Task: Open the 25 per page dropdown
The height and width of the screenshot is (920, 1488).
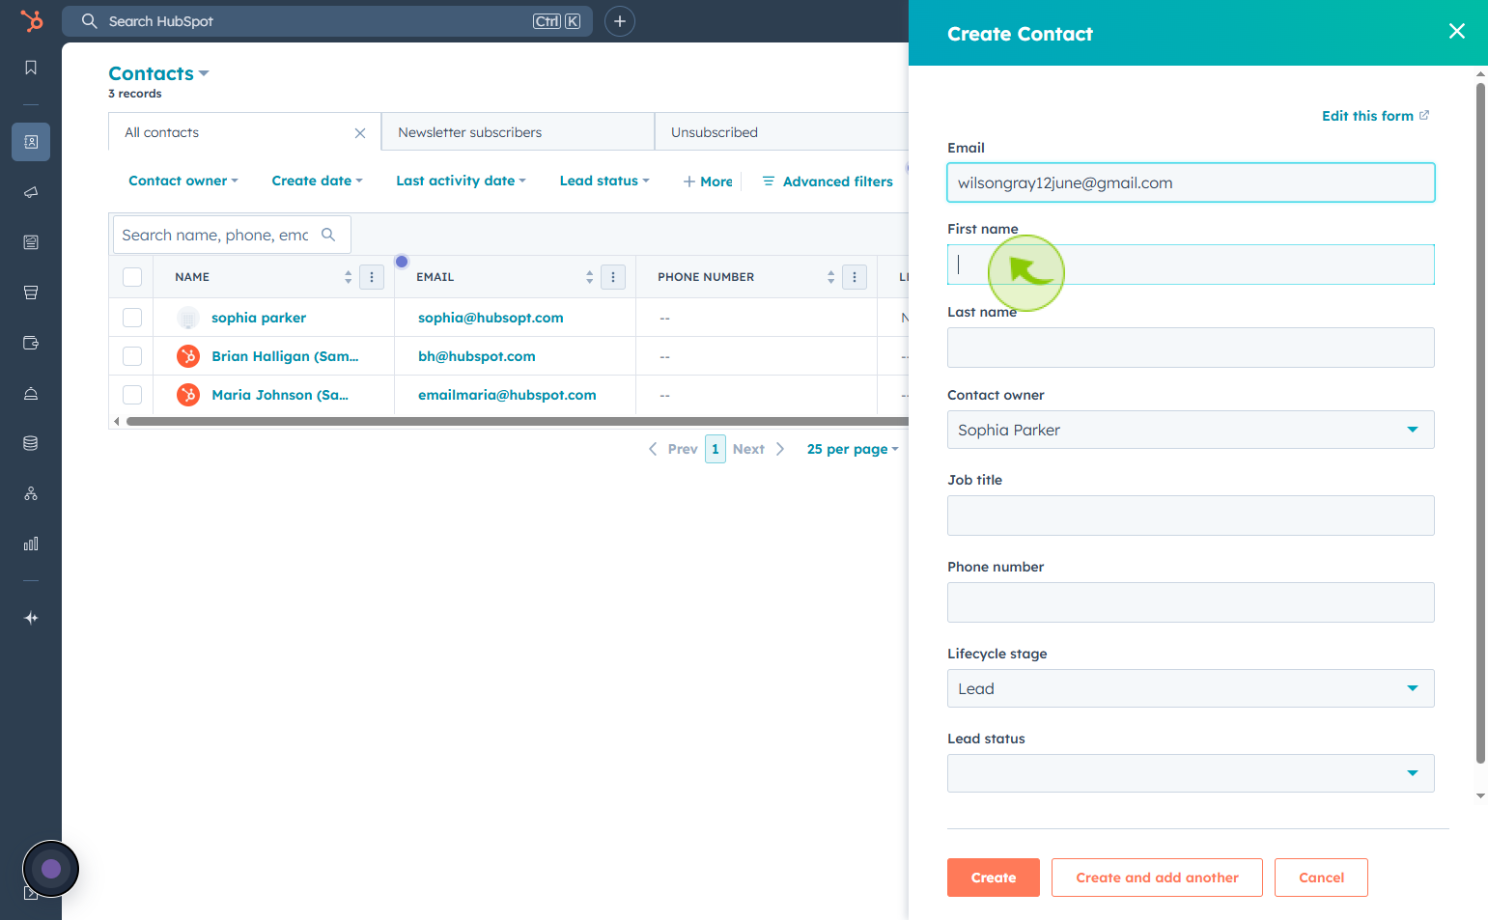Action: tap(853, 449)
